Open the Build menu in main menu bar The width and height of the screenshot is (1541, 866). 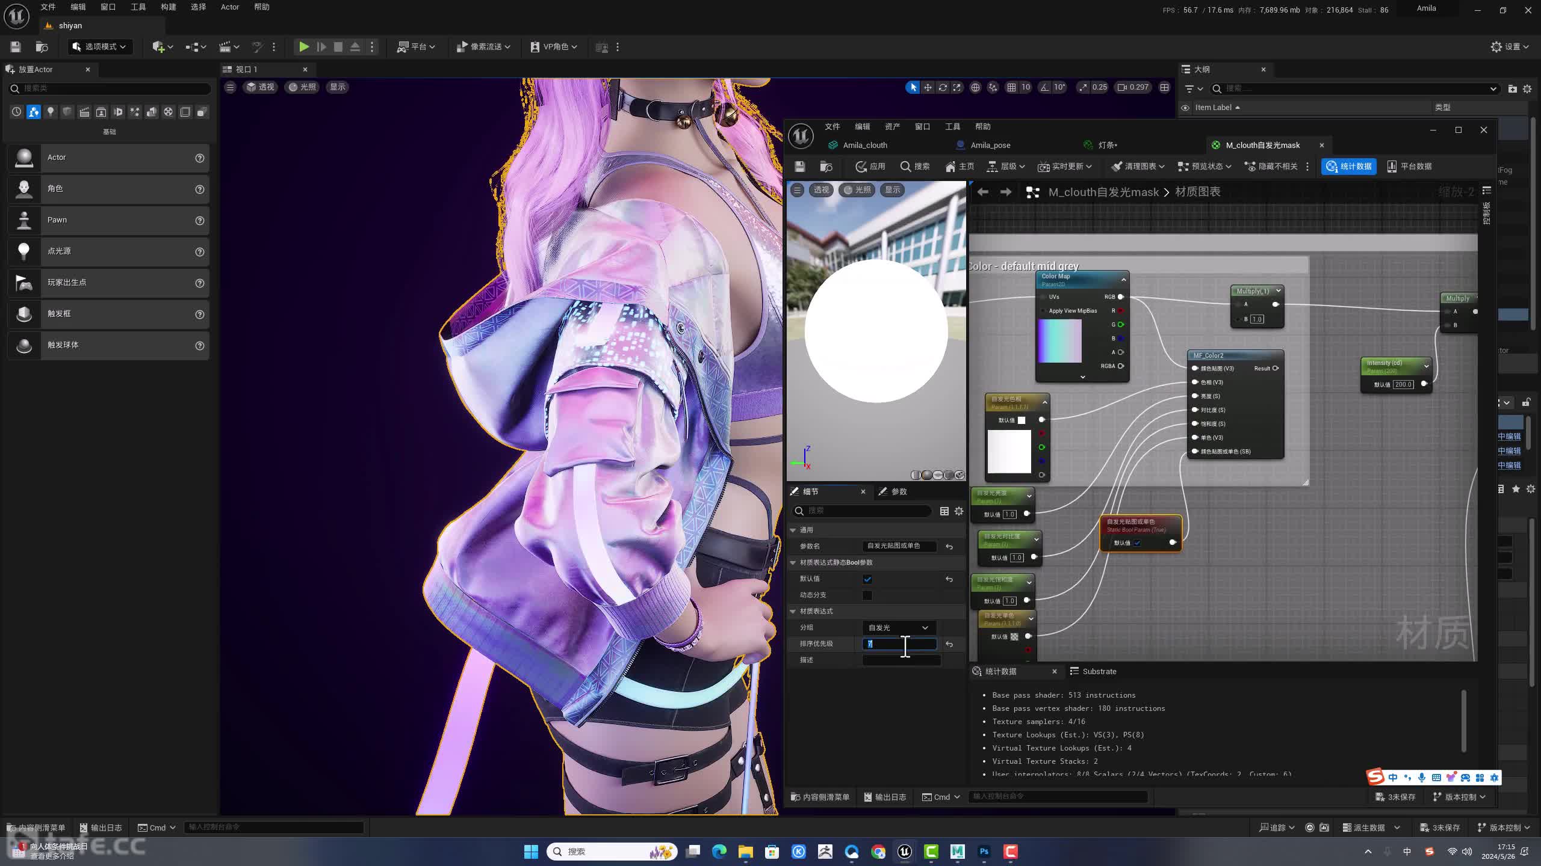169,7
